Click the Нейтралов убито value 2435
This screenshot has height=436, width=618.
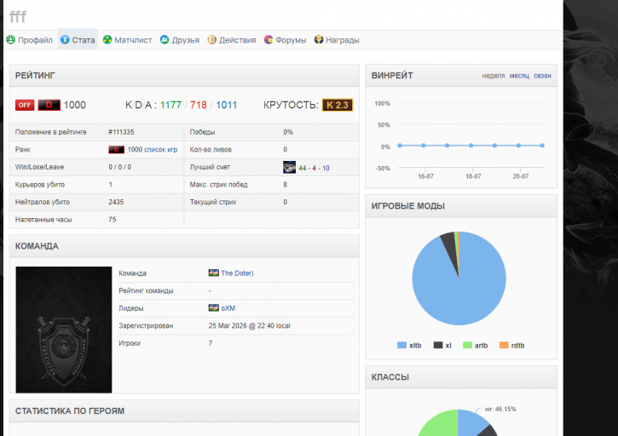(x=116, y=202)
